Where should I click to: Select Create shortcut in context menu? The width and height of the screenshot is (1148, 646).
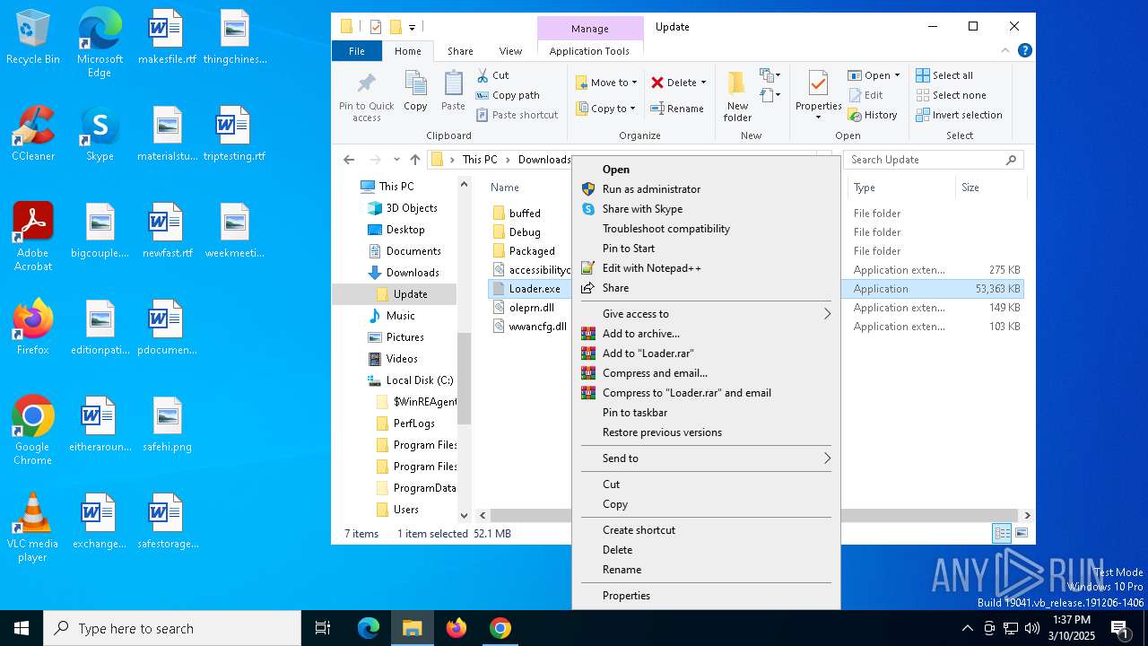point(706,530)
